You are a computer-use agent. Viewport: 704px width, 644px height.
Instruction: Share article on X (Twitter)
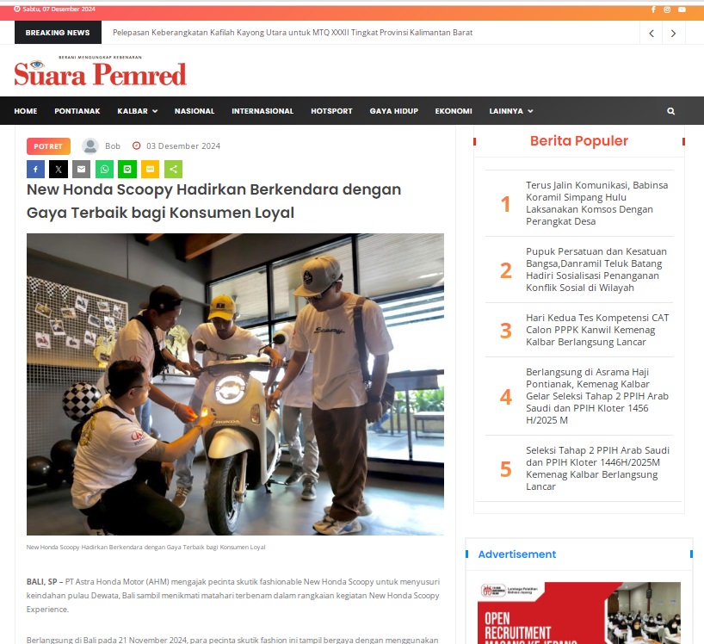point(59,170)
